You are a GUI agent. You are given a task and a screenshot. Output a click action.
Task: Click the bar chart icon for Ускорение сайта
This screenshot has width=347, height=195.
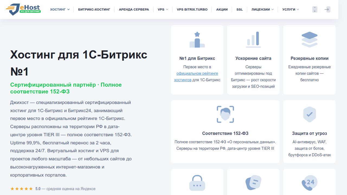click(x=253, y=40)
